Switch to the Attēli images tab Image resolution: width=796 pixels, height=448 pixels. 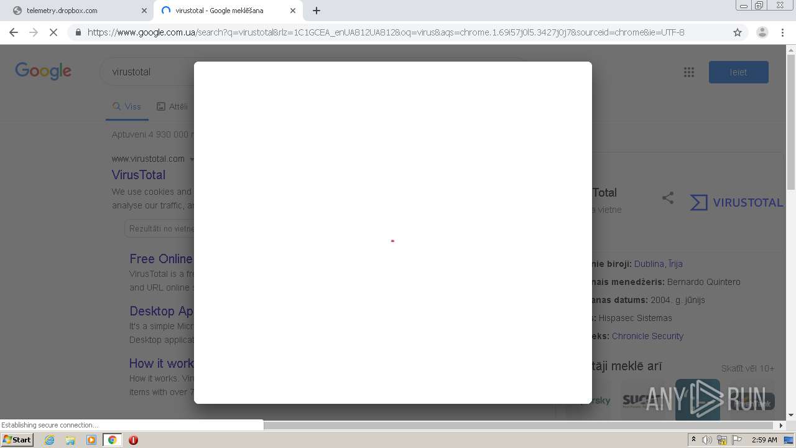coord(172,106)
